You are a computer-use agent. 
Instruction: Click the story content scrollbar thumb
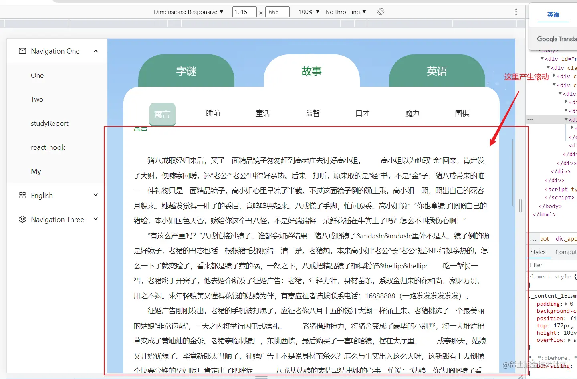512,173
